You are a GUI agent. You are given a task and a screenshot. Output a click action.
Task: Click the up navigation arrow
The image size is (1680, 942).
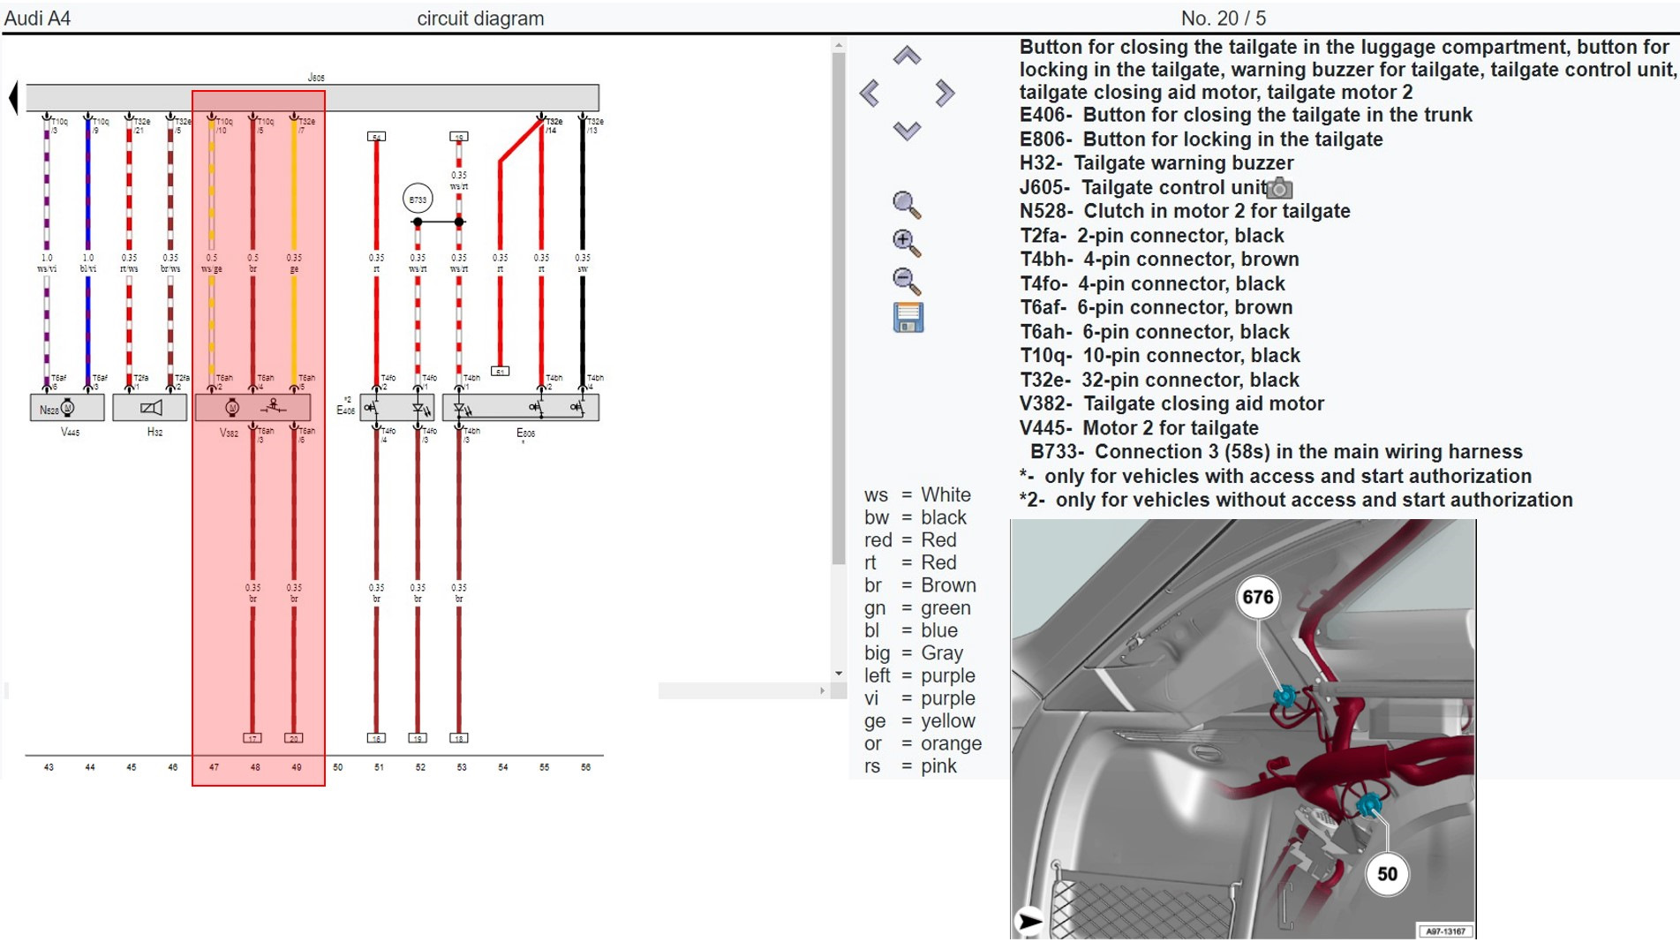[x=907, y=57]
